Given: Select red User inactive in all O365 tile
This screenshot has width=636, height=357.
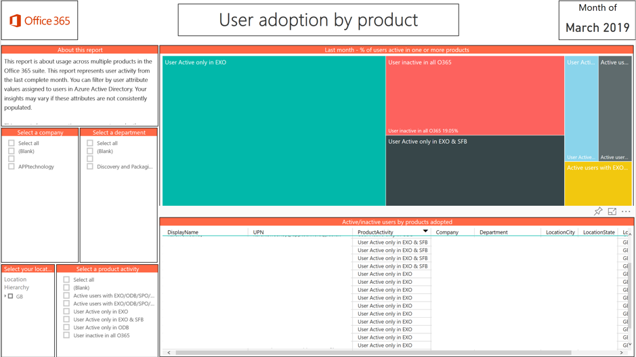Looking at the screenshot, I should (x=474, y=95).
